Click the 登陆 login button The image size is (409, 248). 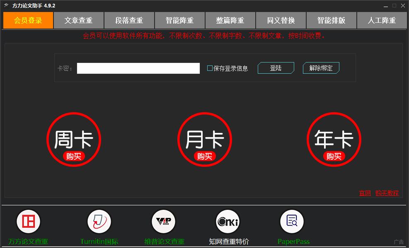tap(276, 68)
